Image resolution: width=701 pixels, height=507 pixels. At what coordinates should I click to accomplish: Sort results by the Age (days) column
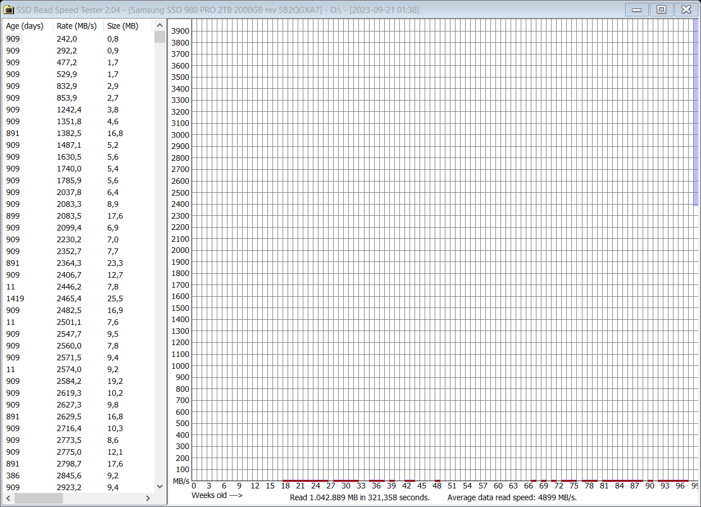pyautogui.click(x=25, y=25)
